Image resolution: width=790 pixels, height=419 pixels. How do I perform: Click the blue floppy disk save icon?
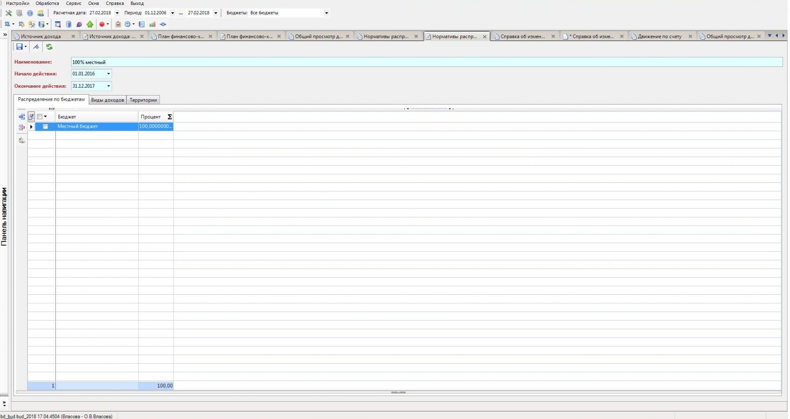pyautogui.click(x=19, y=47)
